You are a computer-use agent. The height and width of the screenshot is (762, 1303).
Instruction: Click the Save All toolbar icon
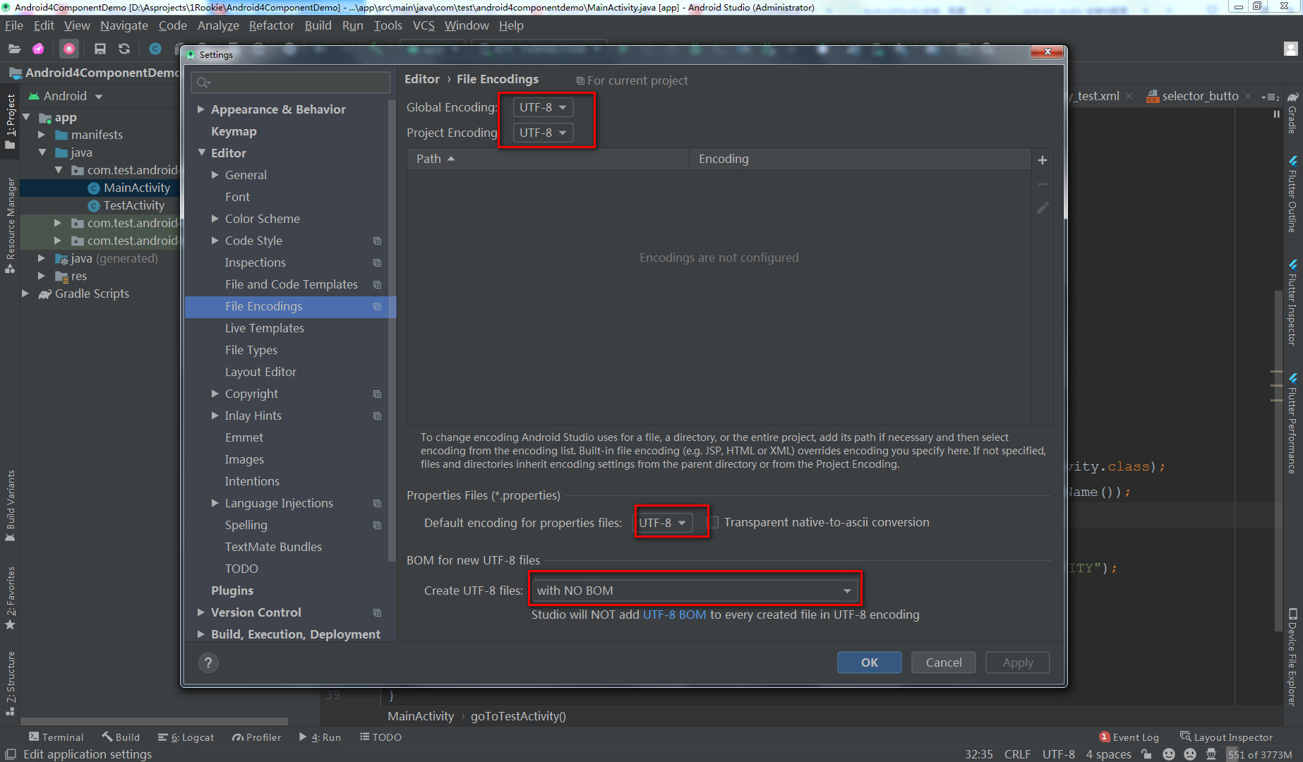100,49
